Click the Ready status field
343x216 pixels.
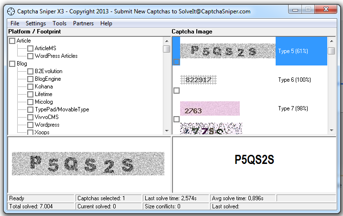[41, 198]
